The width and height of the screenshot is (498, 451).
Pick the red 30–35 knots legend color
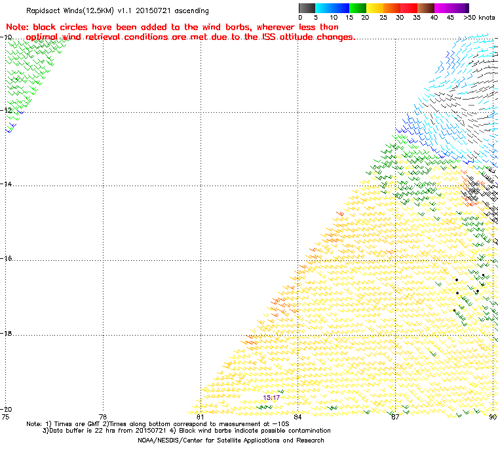[x=409, y=9]
